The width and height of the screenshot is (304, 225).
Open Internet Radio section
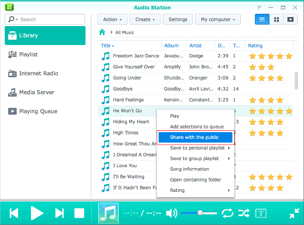pos(33,73)
